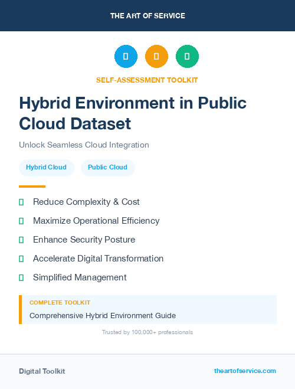This screenshot has height=389, width=295.
Task: Click the Digital Toolkit footer label
Action: point(42,371)
